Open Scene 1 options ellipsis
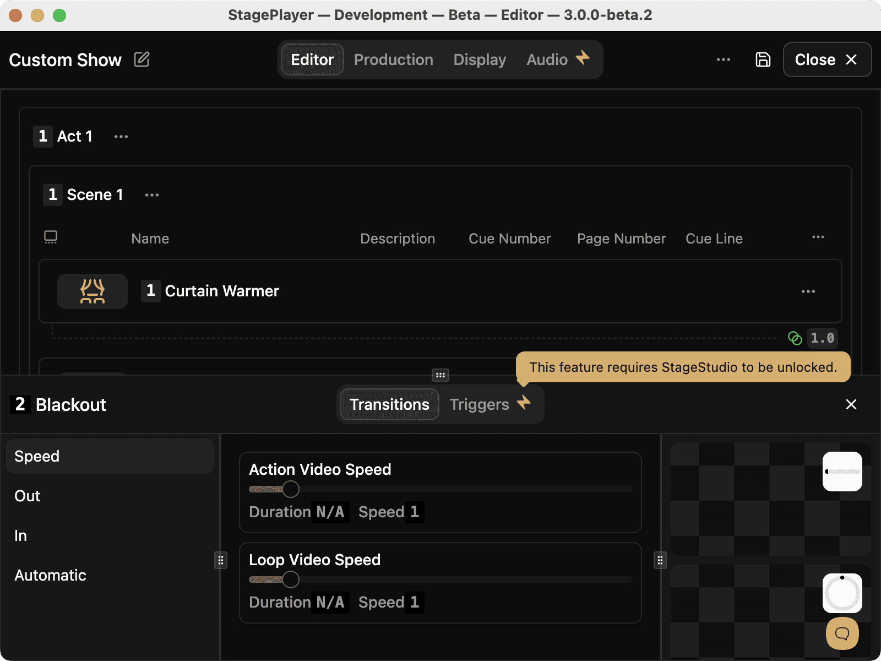 (152, 195)
